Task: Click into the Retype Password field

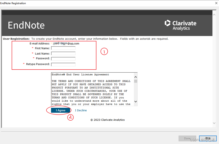Action: (63, 65)
